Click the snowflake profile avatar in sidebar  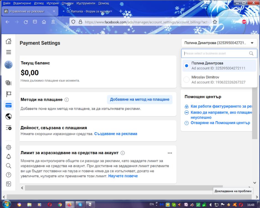coord(9,65)
